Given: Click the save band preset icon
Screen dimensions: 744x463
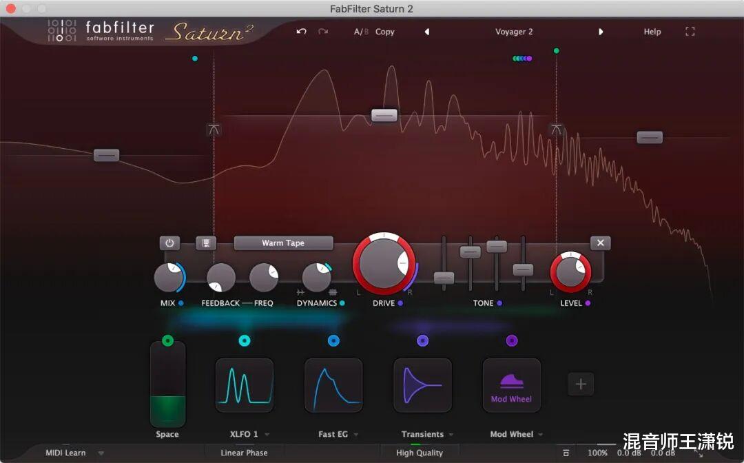Looking at the screenshot, I should 205,243.
